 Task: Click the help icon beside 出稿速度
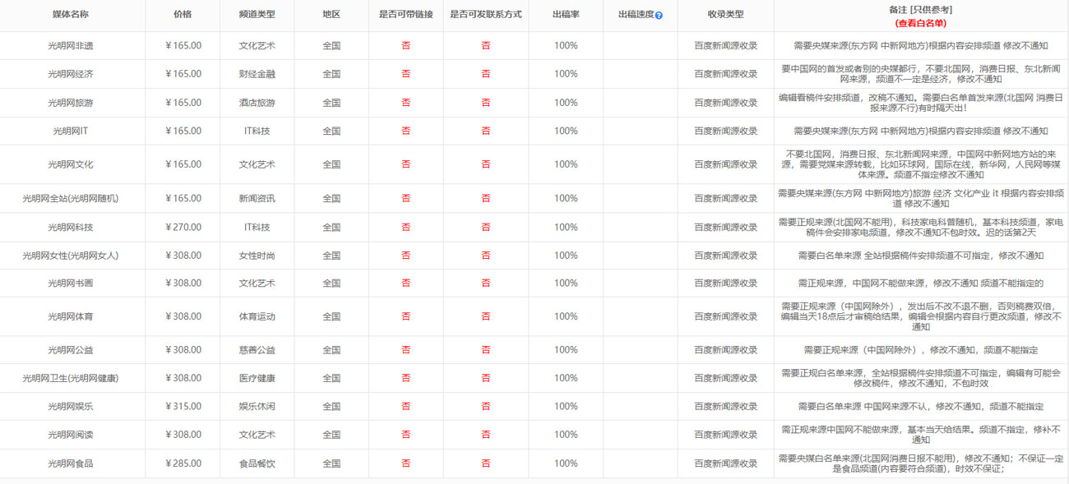[659, 16]
